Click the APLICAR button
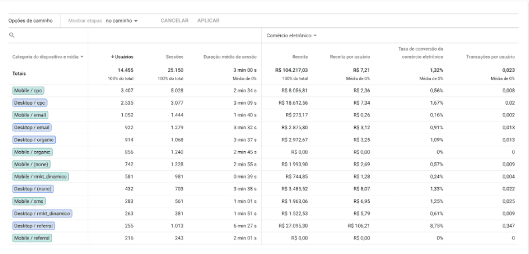The width and height of the screenshot is (529, 254). (x=208, y=21)
